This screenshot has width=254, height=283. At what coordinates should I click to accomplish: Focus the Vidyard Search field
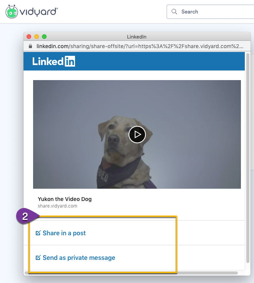(x=211, y=12)
